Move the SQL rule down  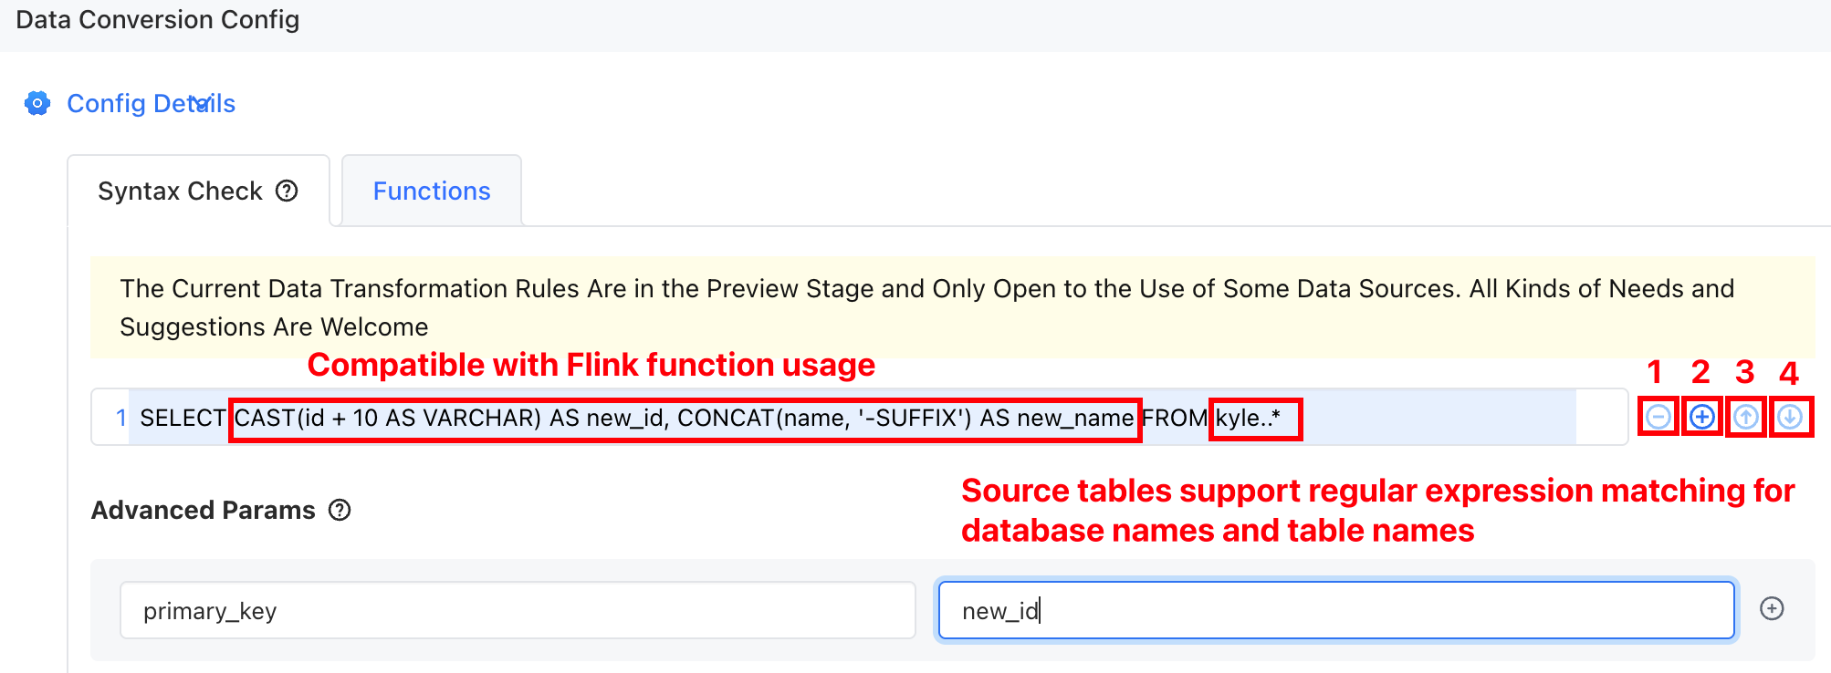point(1790,417)
